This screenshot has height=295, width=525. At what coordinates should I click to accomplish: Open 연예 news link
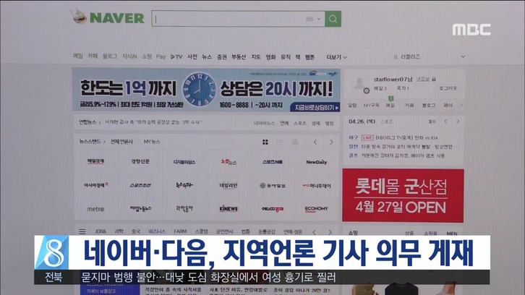coord(284,123)
